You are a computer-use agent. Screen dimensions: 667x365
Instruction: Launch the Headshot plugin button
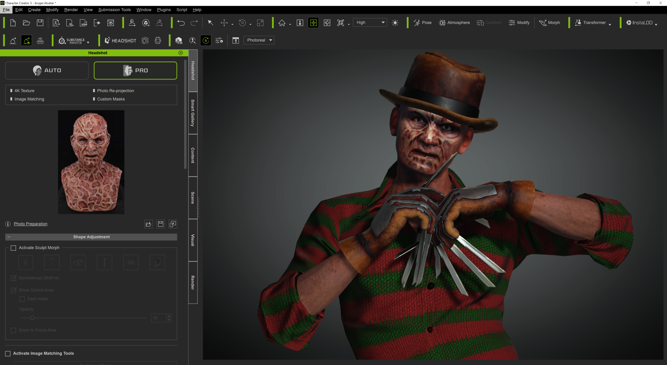[120, 40]
